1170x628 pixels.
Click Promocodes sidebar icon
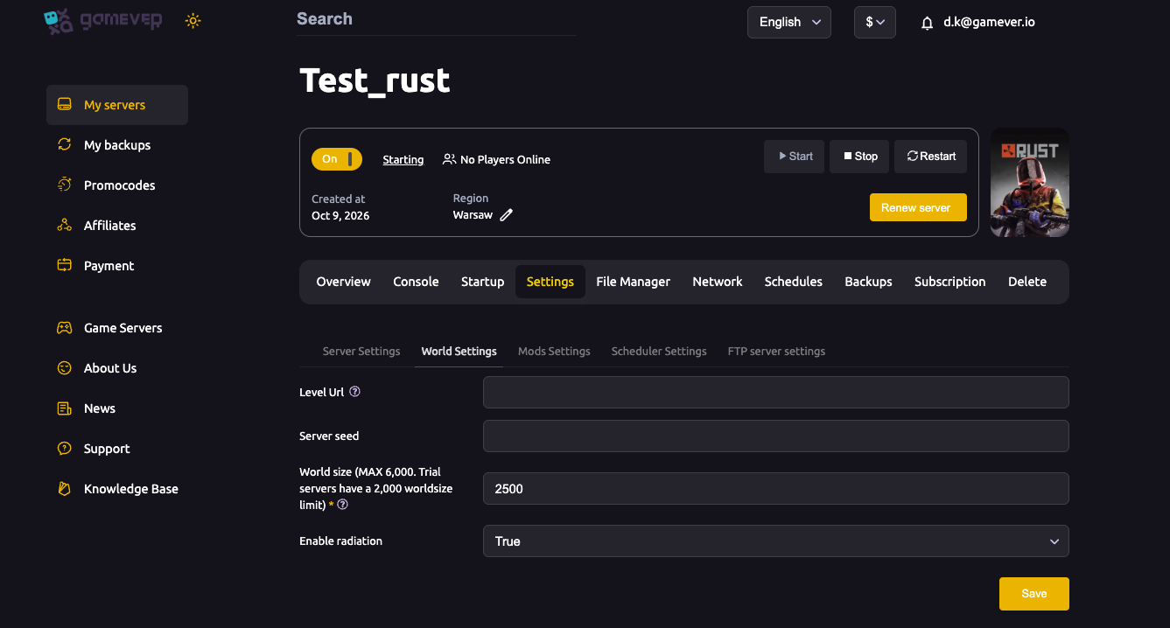point(64,185)
